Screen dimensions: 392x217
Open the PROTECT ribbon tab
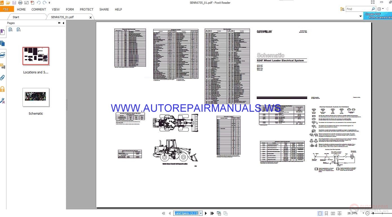tap(87, 9)
